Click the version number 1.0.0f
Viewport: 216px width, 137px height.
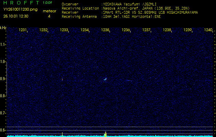[48, 3]
